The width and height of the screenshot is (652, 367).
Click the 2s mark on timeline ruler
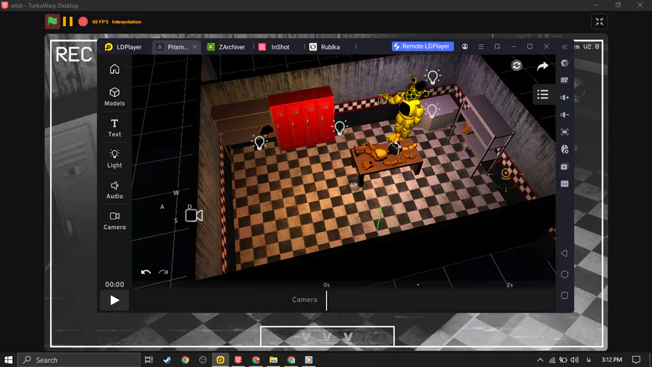pos(510,285)
